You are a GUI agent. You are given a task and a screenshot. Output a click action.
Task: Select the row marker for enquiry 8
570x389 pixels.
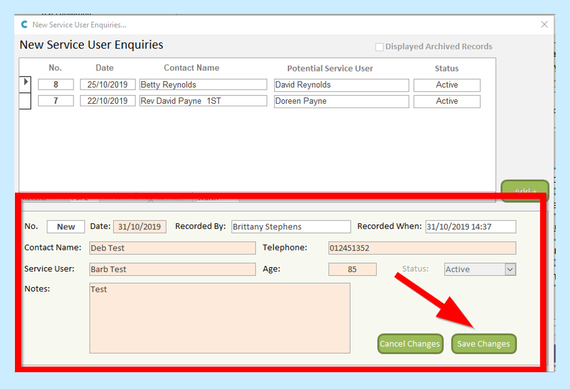point(25,83)
